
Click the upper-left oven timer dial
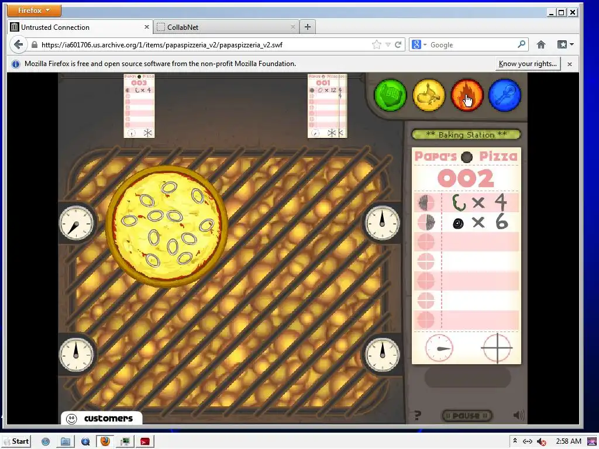pyautogui.click(x=76, y=223)
